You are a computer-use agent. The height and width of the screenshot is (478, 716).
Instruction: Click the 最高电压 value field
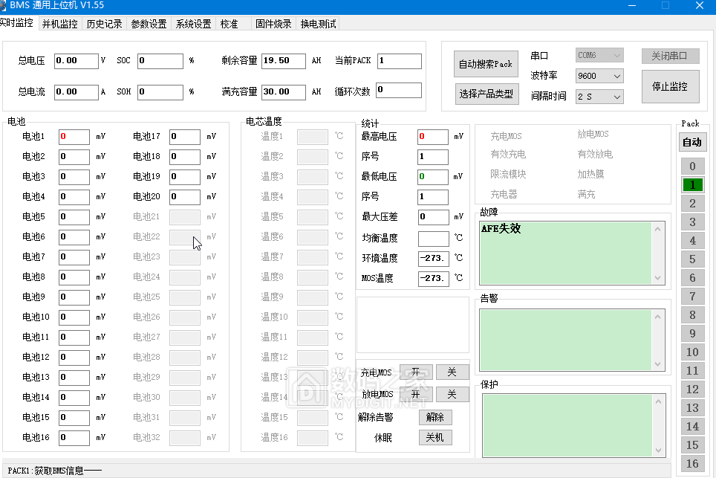tap(433, 137)
